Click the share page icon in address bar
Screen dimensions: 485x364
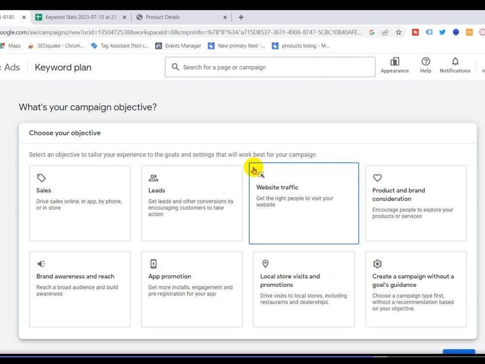pyautogui.click(x=385, y=32)
